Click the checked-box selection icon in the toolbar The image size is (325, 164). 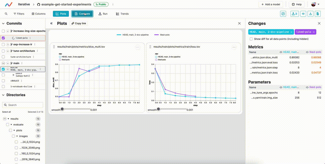[283, 14]
